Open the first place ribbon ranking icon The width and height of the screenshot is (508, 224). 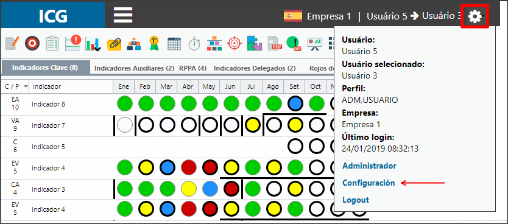154,43
